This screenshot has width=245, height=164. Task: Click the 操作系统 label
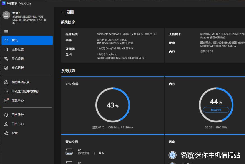click(x=72, y=34)
